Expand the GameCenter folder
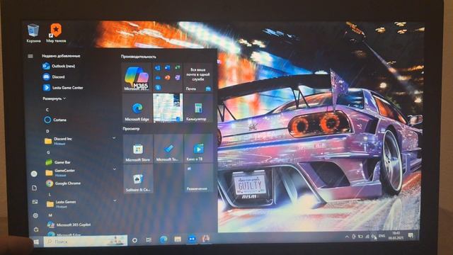Screen dimensions: 453x255 click(x=81, y=172)
